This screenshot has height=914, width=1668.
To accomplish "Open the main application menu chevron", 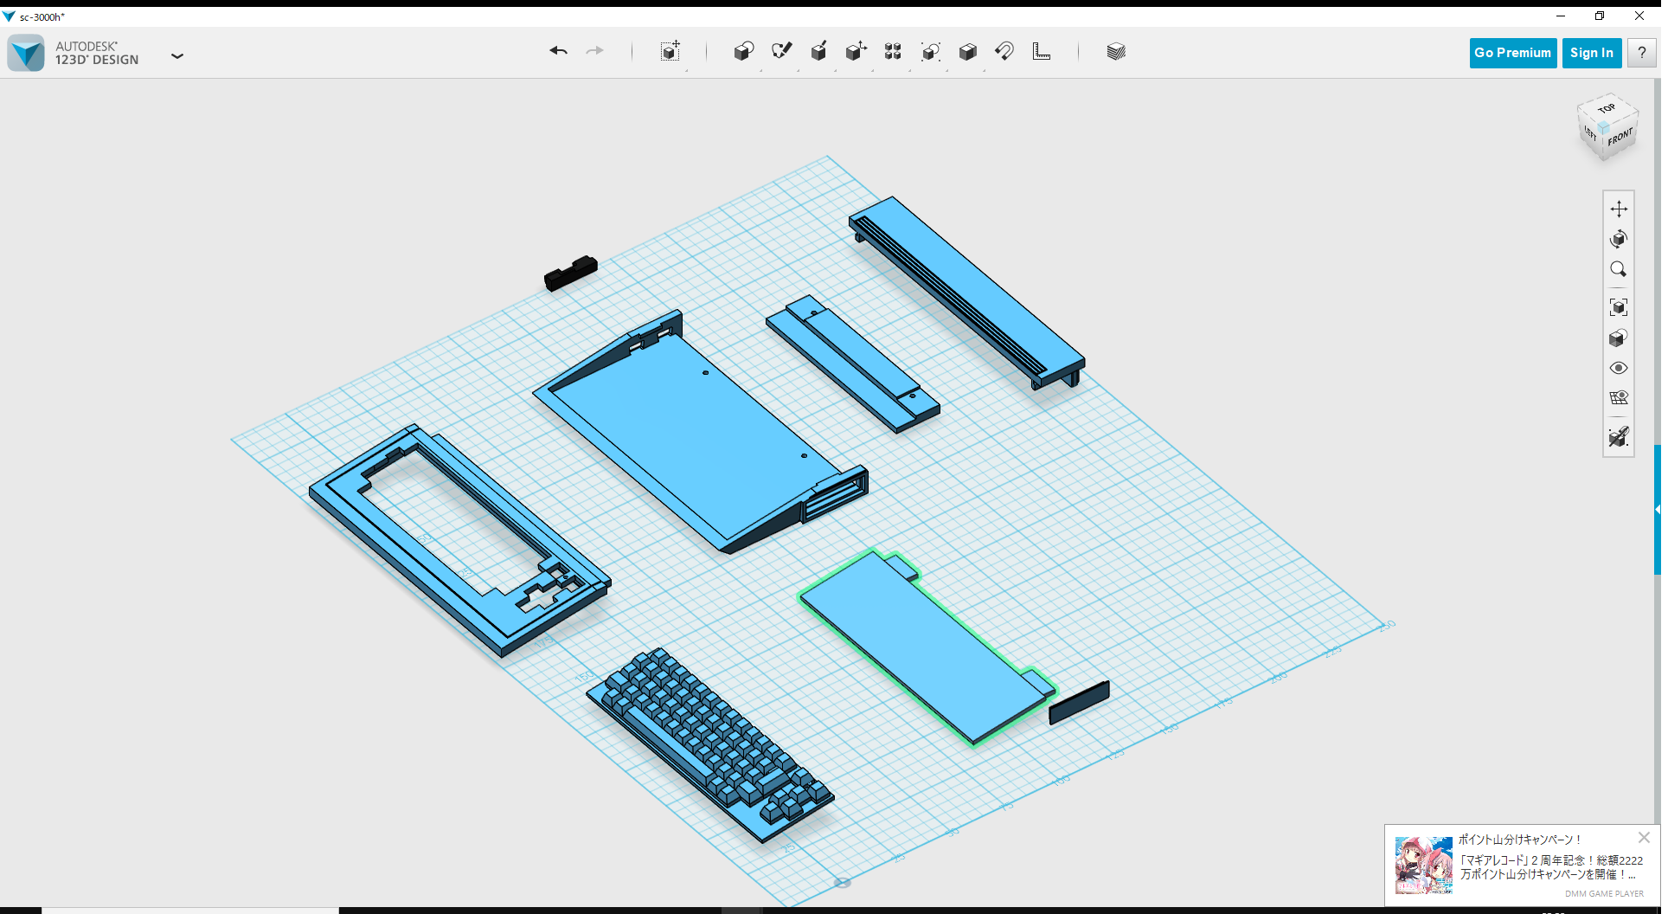I will [177, 55].
